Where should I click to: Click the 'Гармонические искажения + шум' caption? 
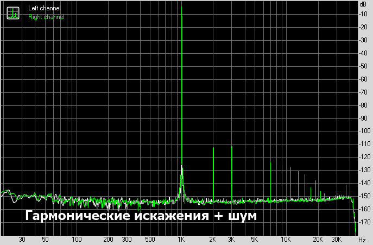(140, 216)
